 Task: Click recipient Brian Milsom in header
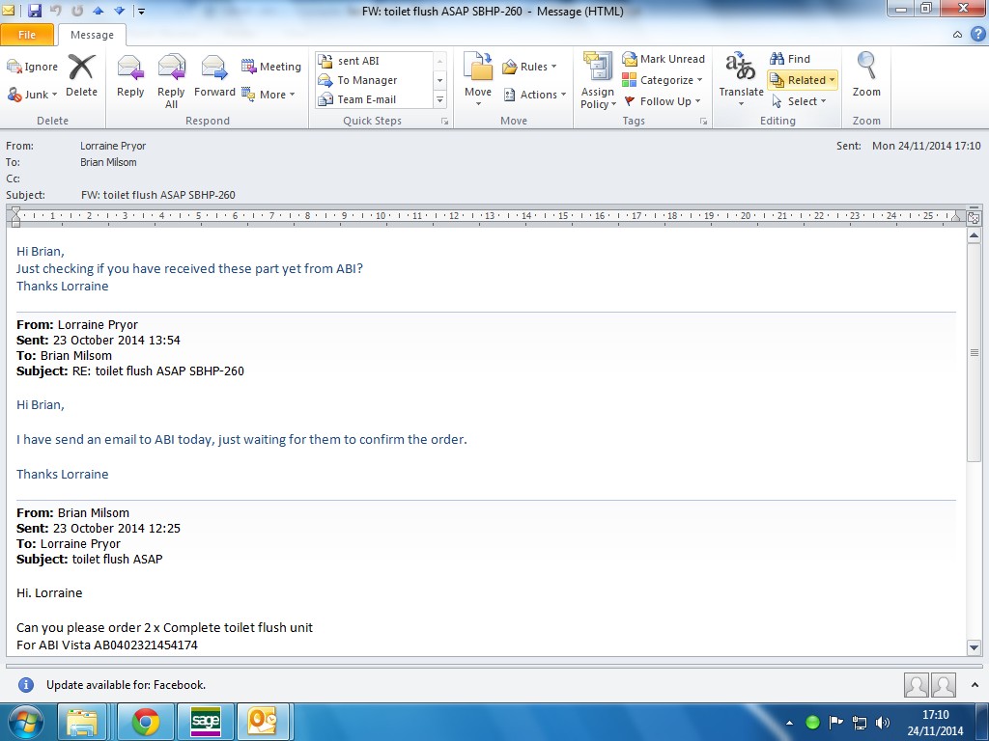(x=108, y=162)
